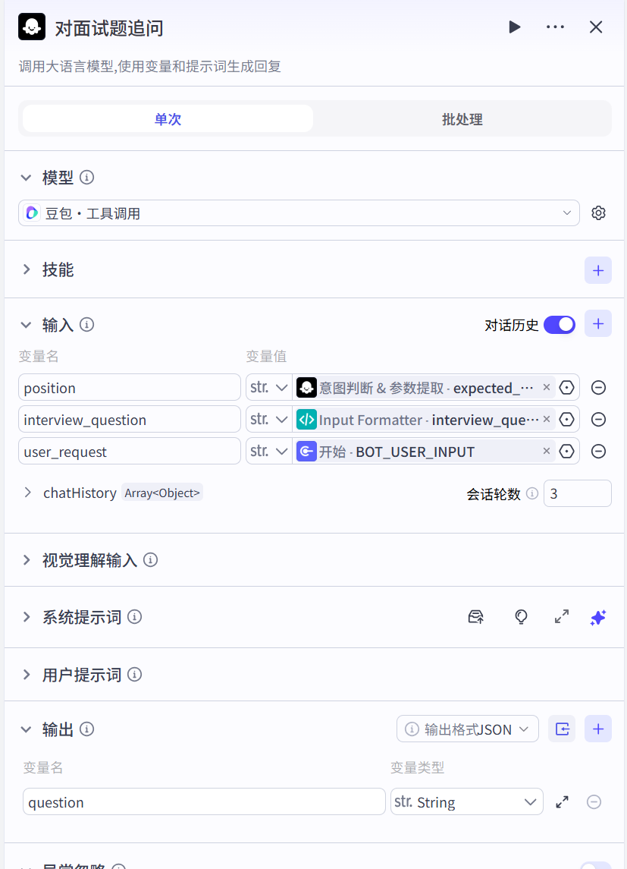The height and width of the screenshot is (869, 627).
Task: Click the AI sparkle optimize prompt icon
Action: pos(597,617)
